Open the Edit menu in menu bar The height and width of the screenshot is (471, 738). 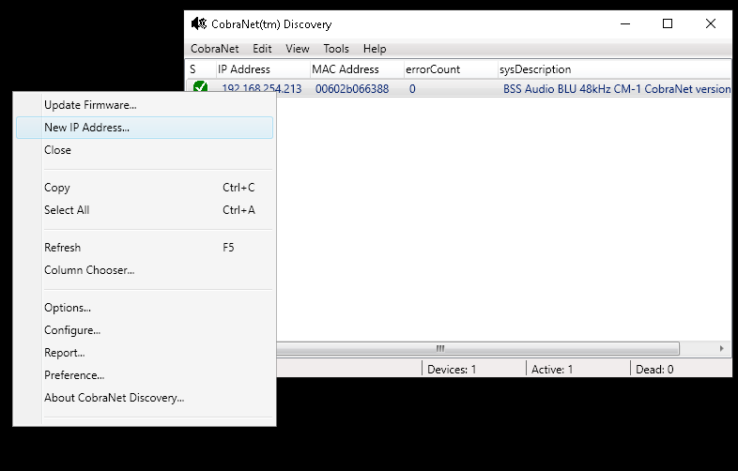click(x=262, y=49)
